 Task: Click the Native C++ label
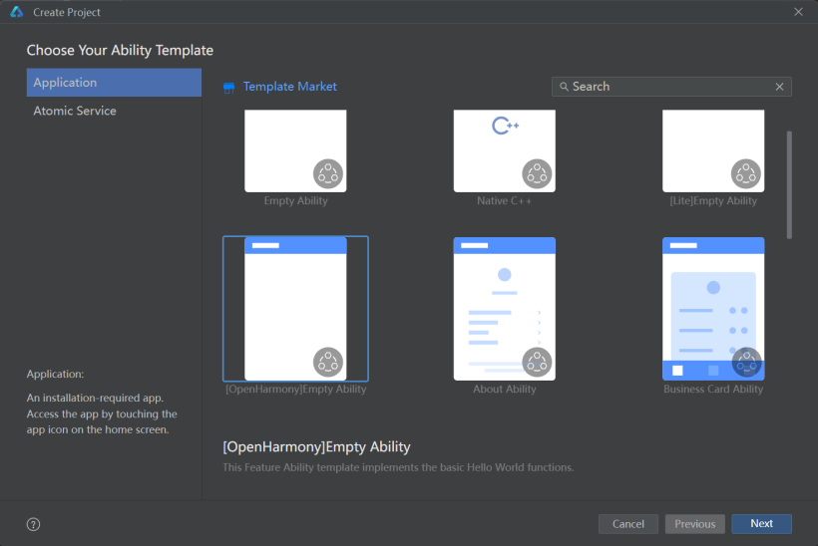(x=504, y=200)
